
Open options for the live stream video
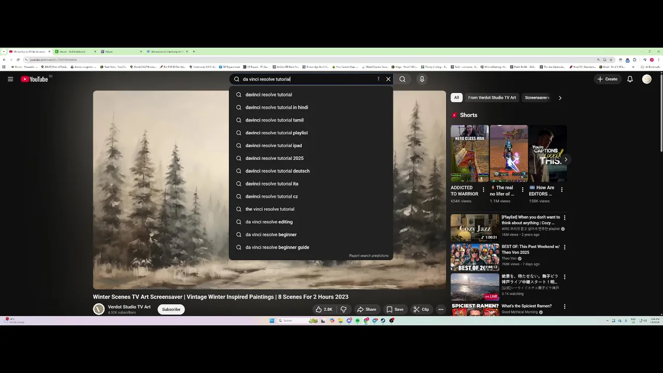[565, 277]
